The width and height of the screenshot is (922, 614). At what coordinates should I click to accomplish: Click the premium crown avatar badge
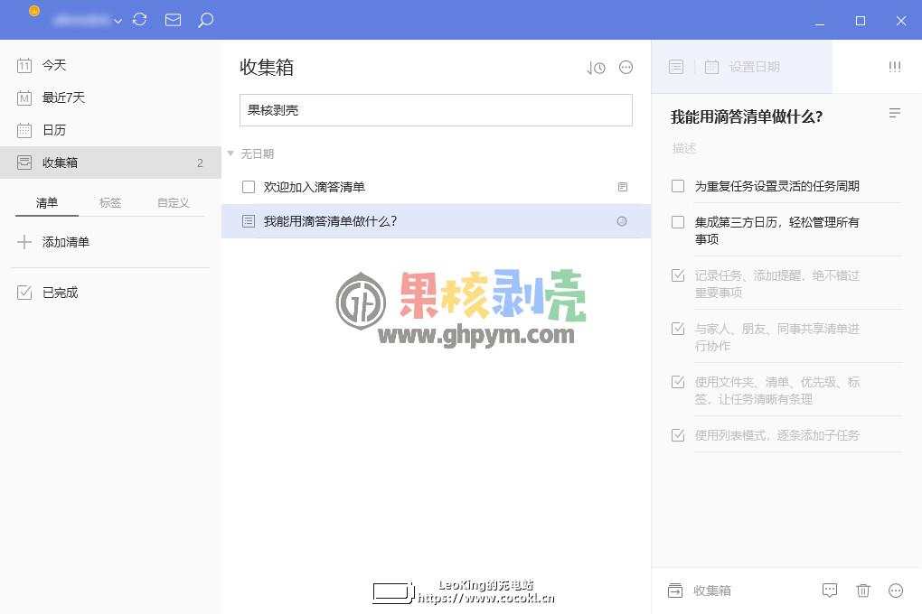pos(34,11)
